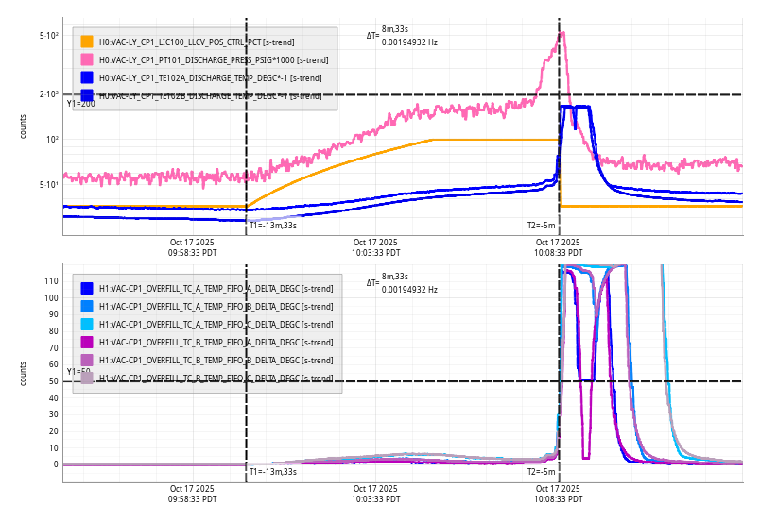The height and width of the screenshot is (522, 760).
Task: Click the T1=-13m,33s cursor label in top plot
Action: 272,226
